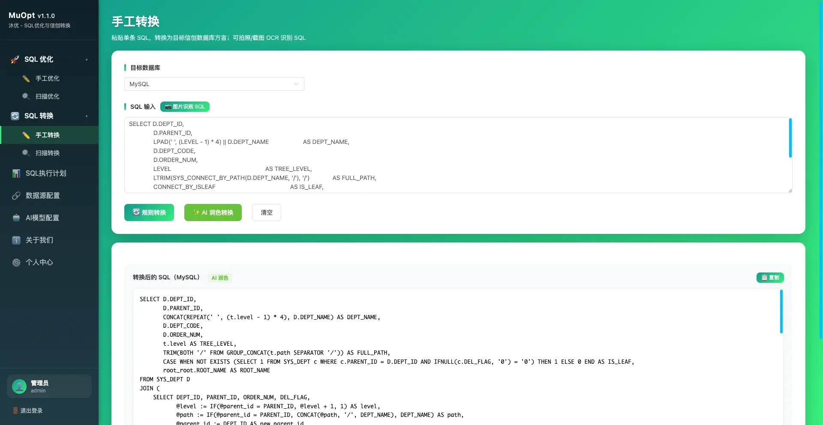Copy converted SQL with 复制 button
The width and height of the screenshot is (823, 425).
(770, 278)
